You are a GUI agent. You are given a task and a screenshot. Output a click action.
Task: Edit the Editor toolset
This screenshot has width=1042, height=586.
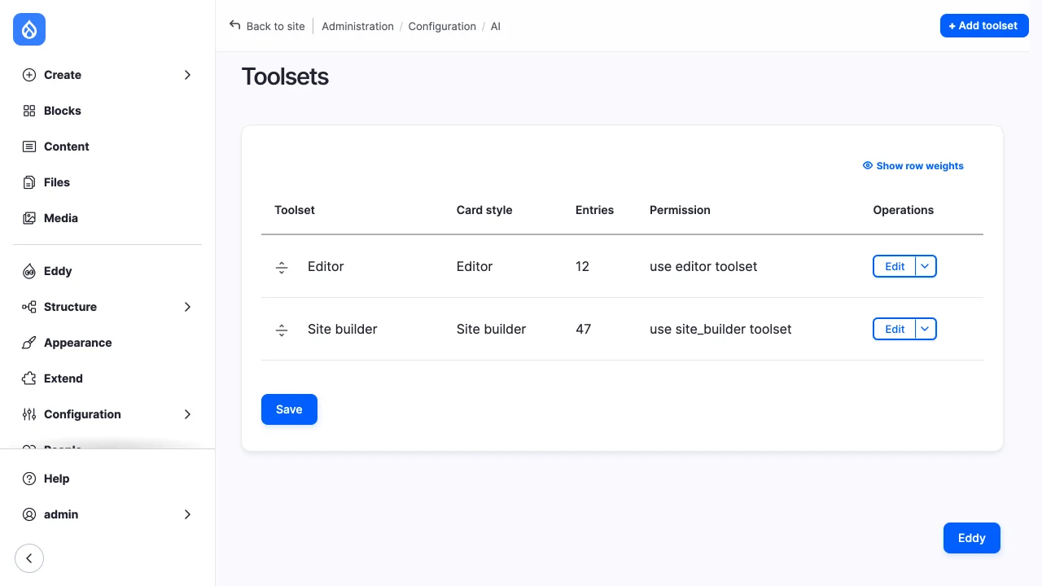[x=895, y=266]
